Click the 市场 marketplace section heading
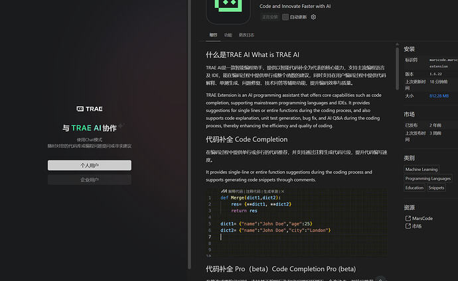Screen dimensions: 458x281 coord(410,114)
